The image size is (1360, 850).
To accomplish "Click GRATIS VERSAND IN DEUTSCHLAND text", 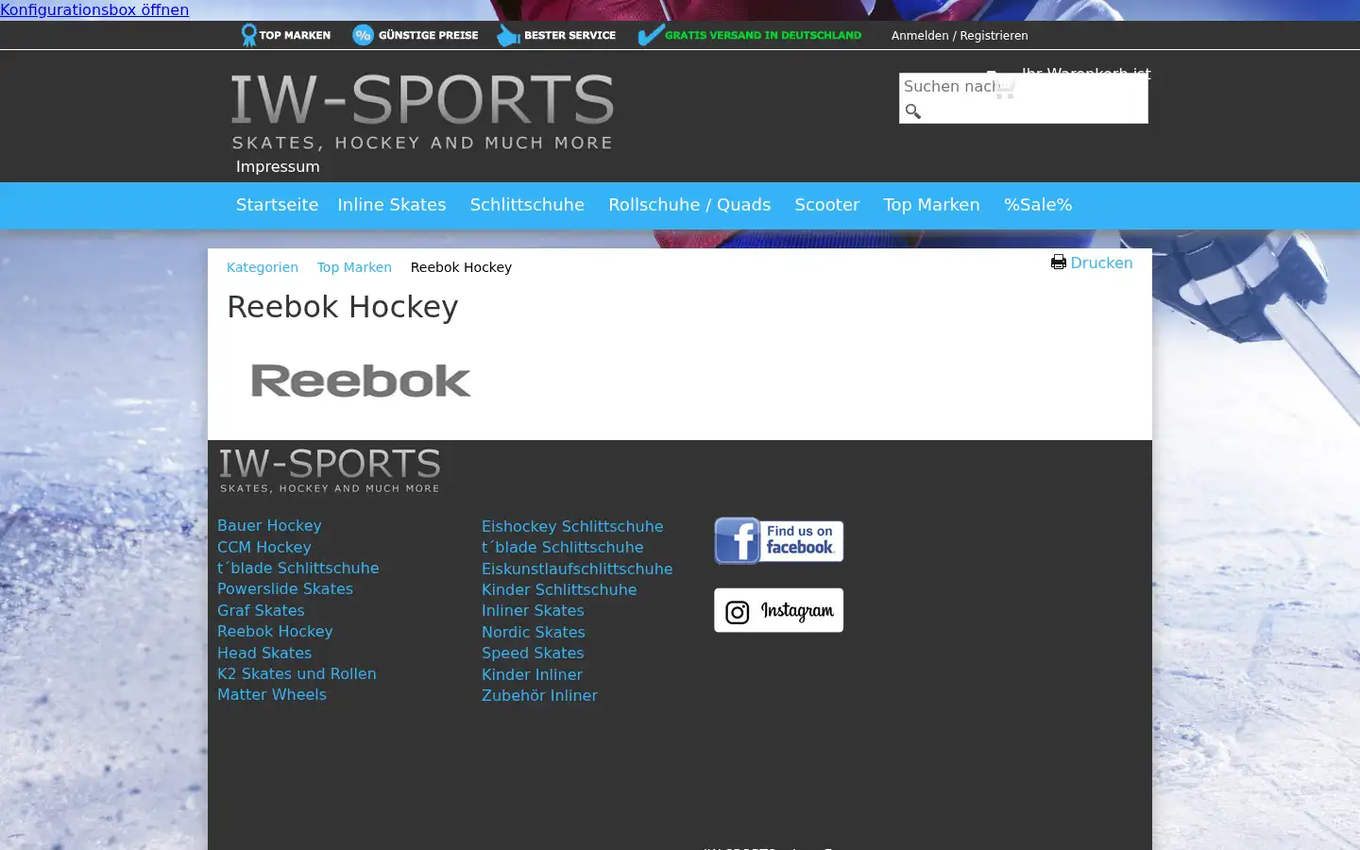I will [763, 35].
